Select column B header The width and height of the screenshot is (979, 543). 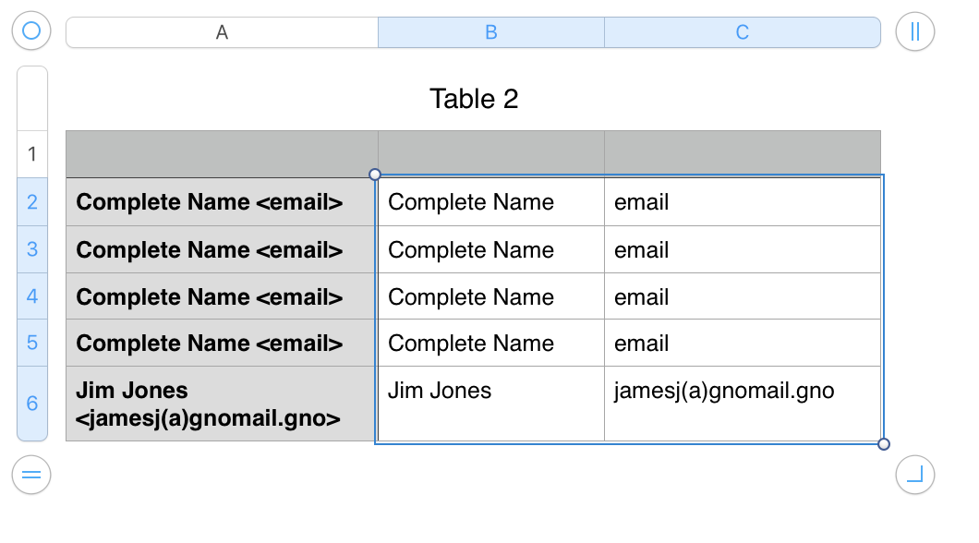490,31
